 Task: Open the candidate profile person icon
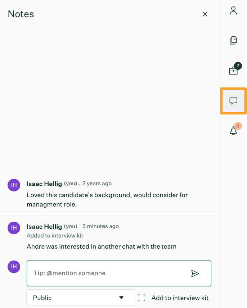pyautogui.click(x=233, y=11)
